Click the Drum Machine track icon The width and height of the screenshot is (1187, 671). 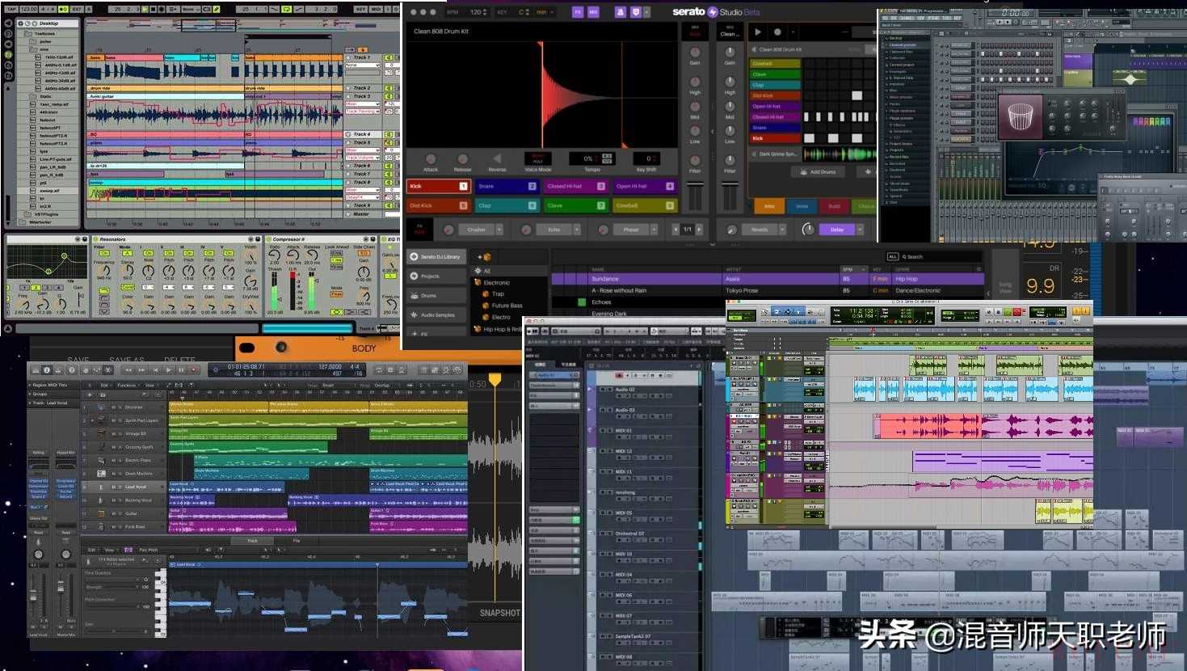point(101,474)
